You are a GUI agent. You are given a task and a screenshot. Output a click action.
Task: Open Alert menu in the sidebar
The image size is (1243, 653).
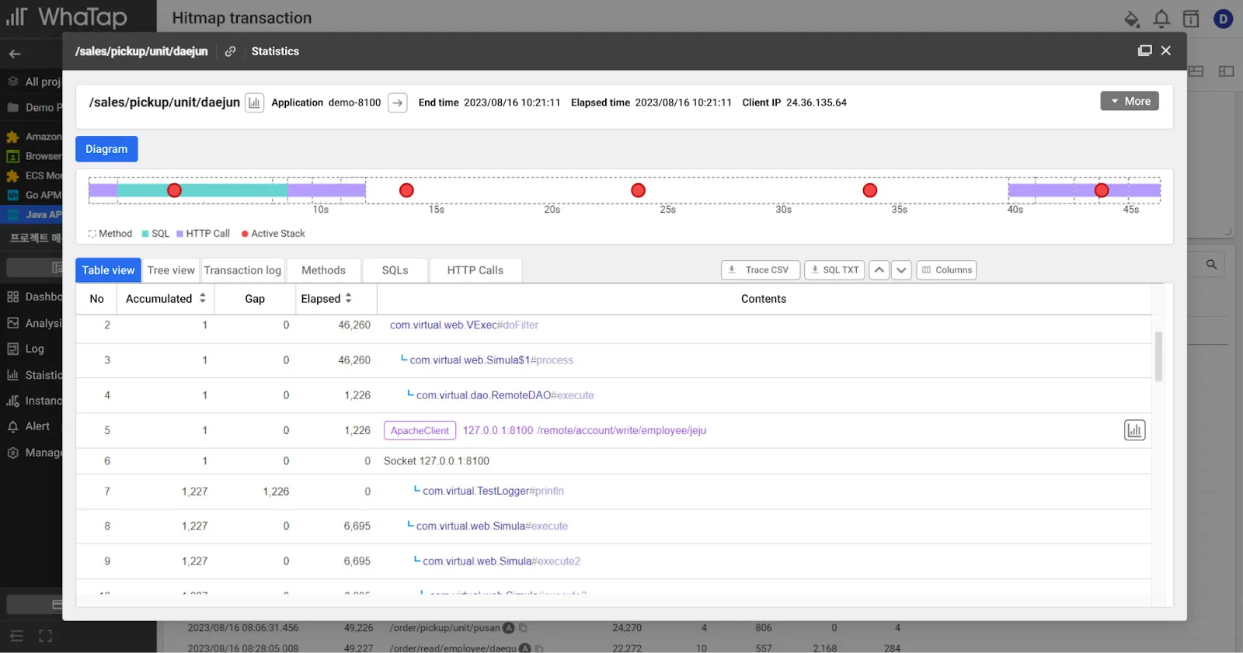(29, 426)
